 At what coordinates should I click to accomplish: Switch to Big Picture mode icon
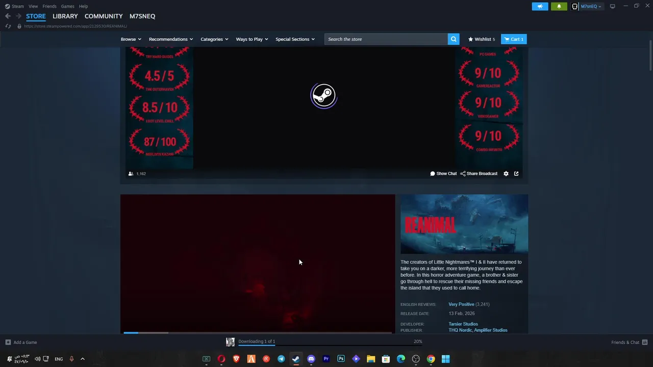pyautogui.click(x=612, y=6)
